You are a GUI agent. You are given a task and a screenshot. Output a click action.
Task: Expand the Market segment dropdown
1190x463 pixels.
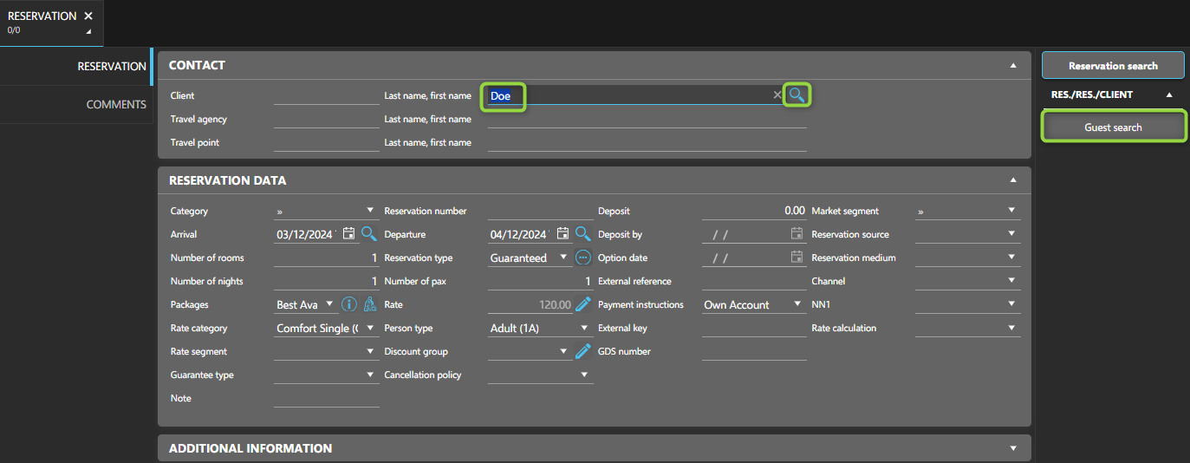[1011, 211]
